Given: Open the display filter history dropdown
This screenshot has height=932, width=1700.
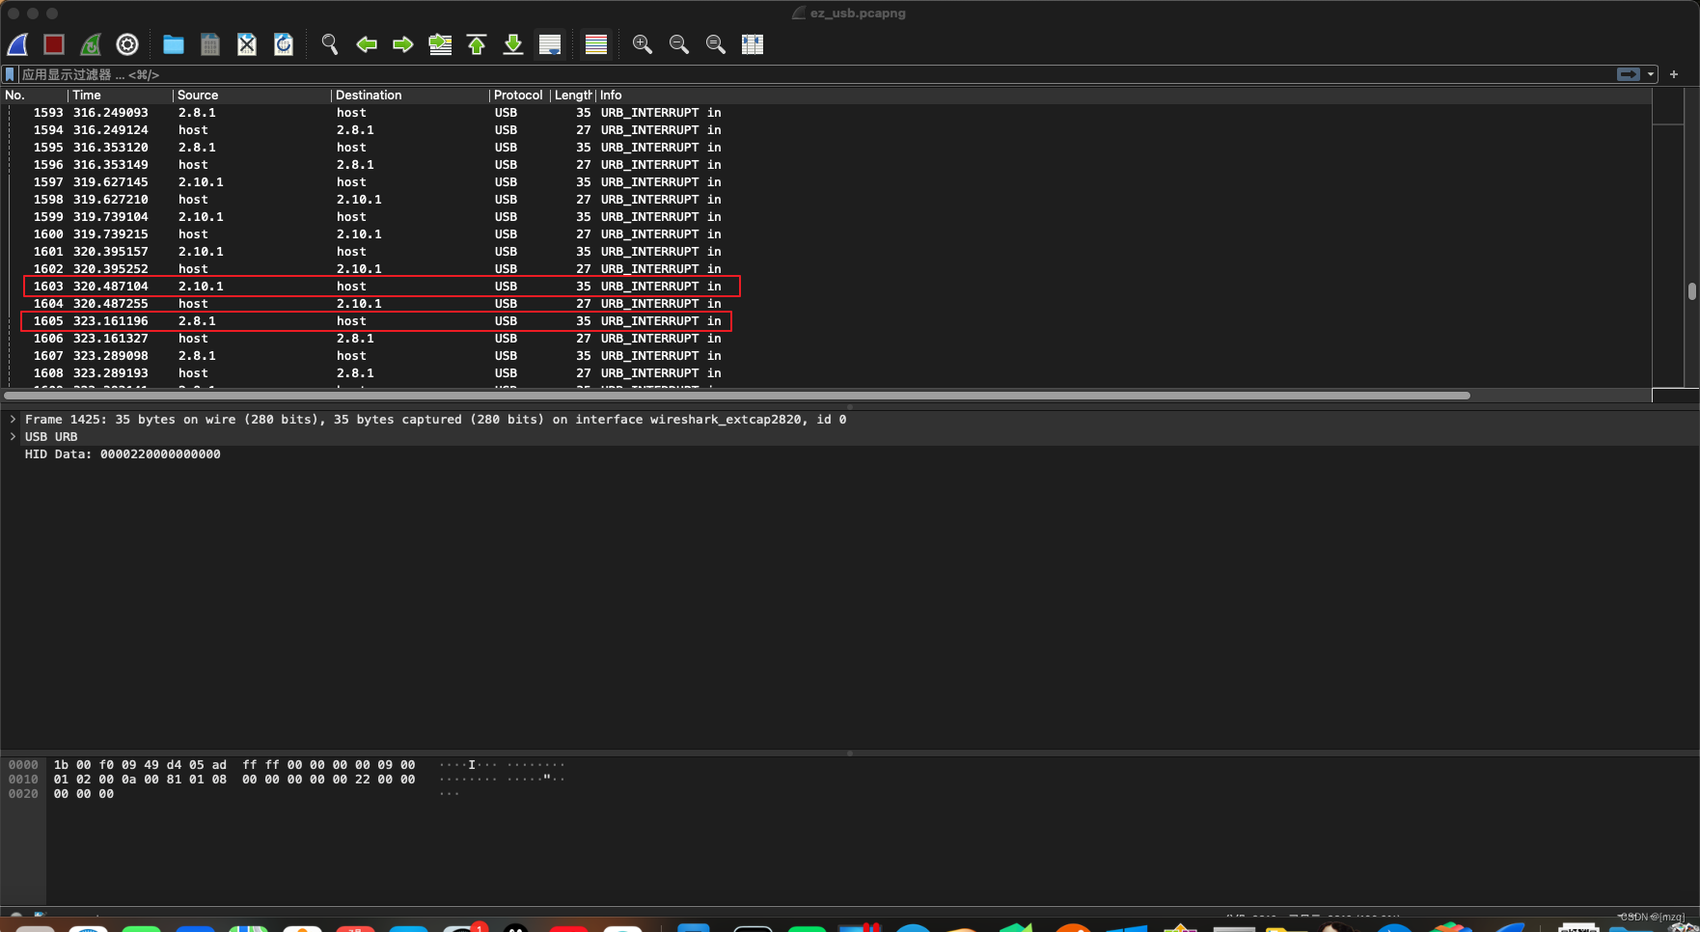Looking at the screenshot, I should tap(1651, 74).
